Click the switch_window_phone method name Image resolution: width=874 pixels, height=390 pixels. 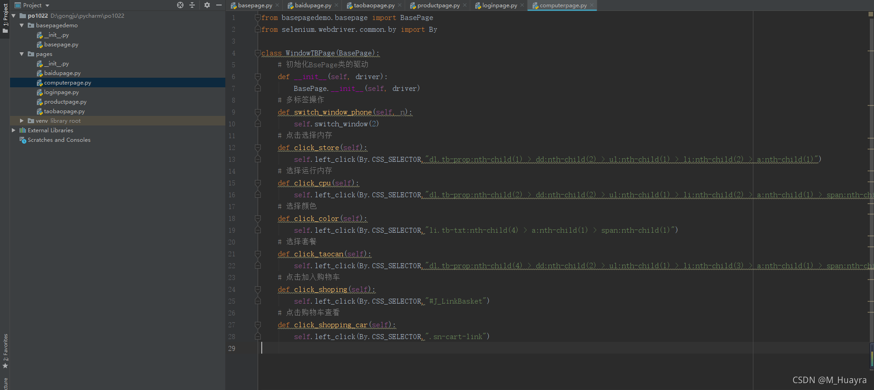click(x=333, y=112)
